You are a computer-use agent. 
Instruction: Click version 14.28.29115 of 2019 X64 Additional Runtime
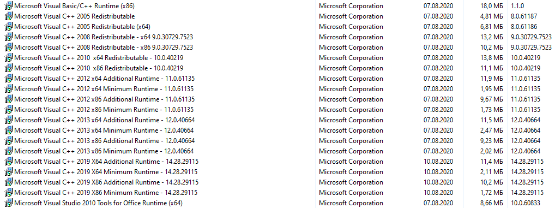click(x=527, y=162)
